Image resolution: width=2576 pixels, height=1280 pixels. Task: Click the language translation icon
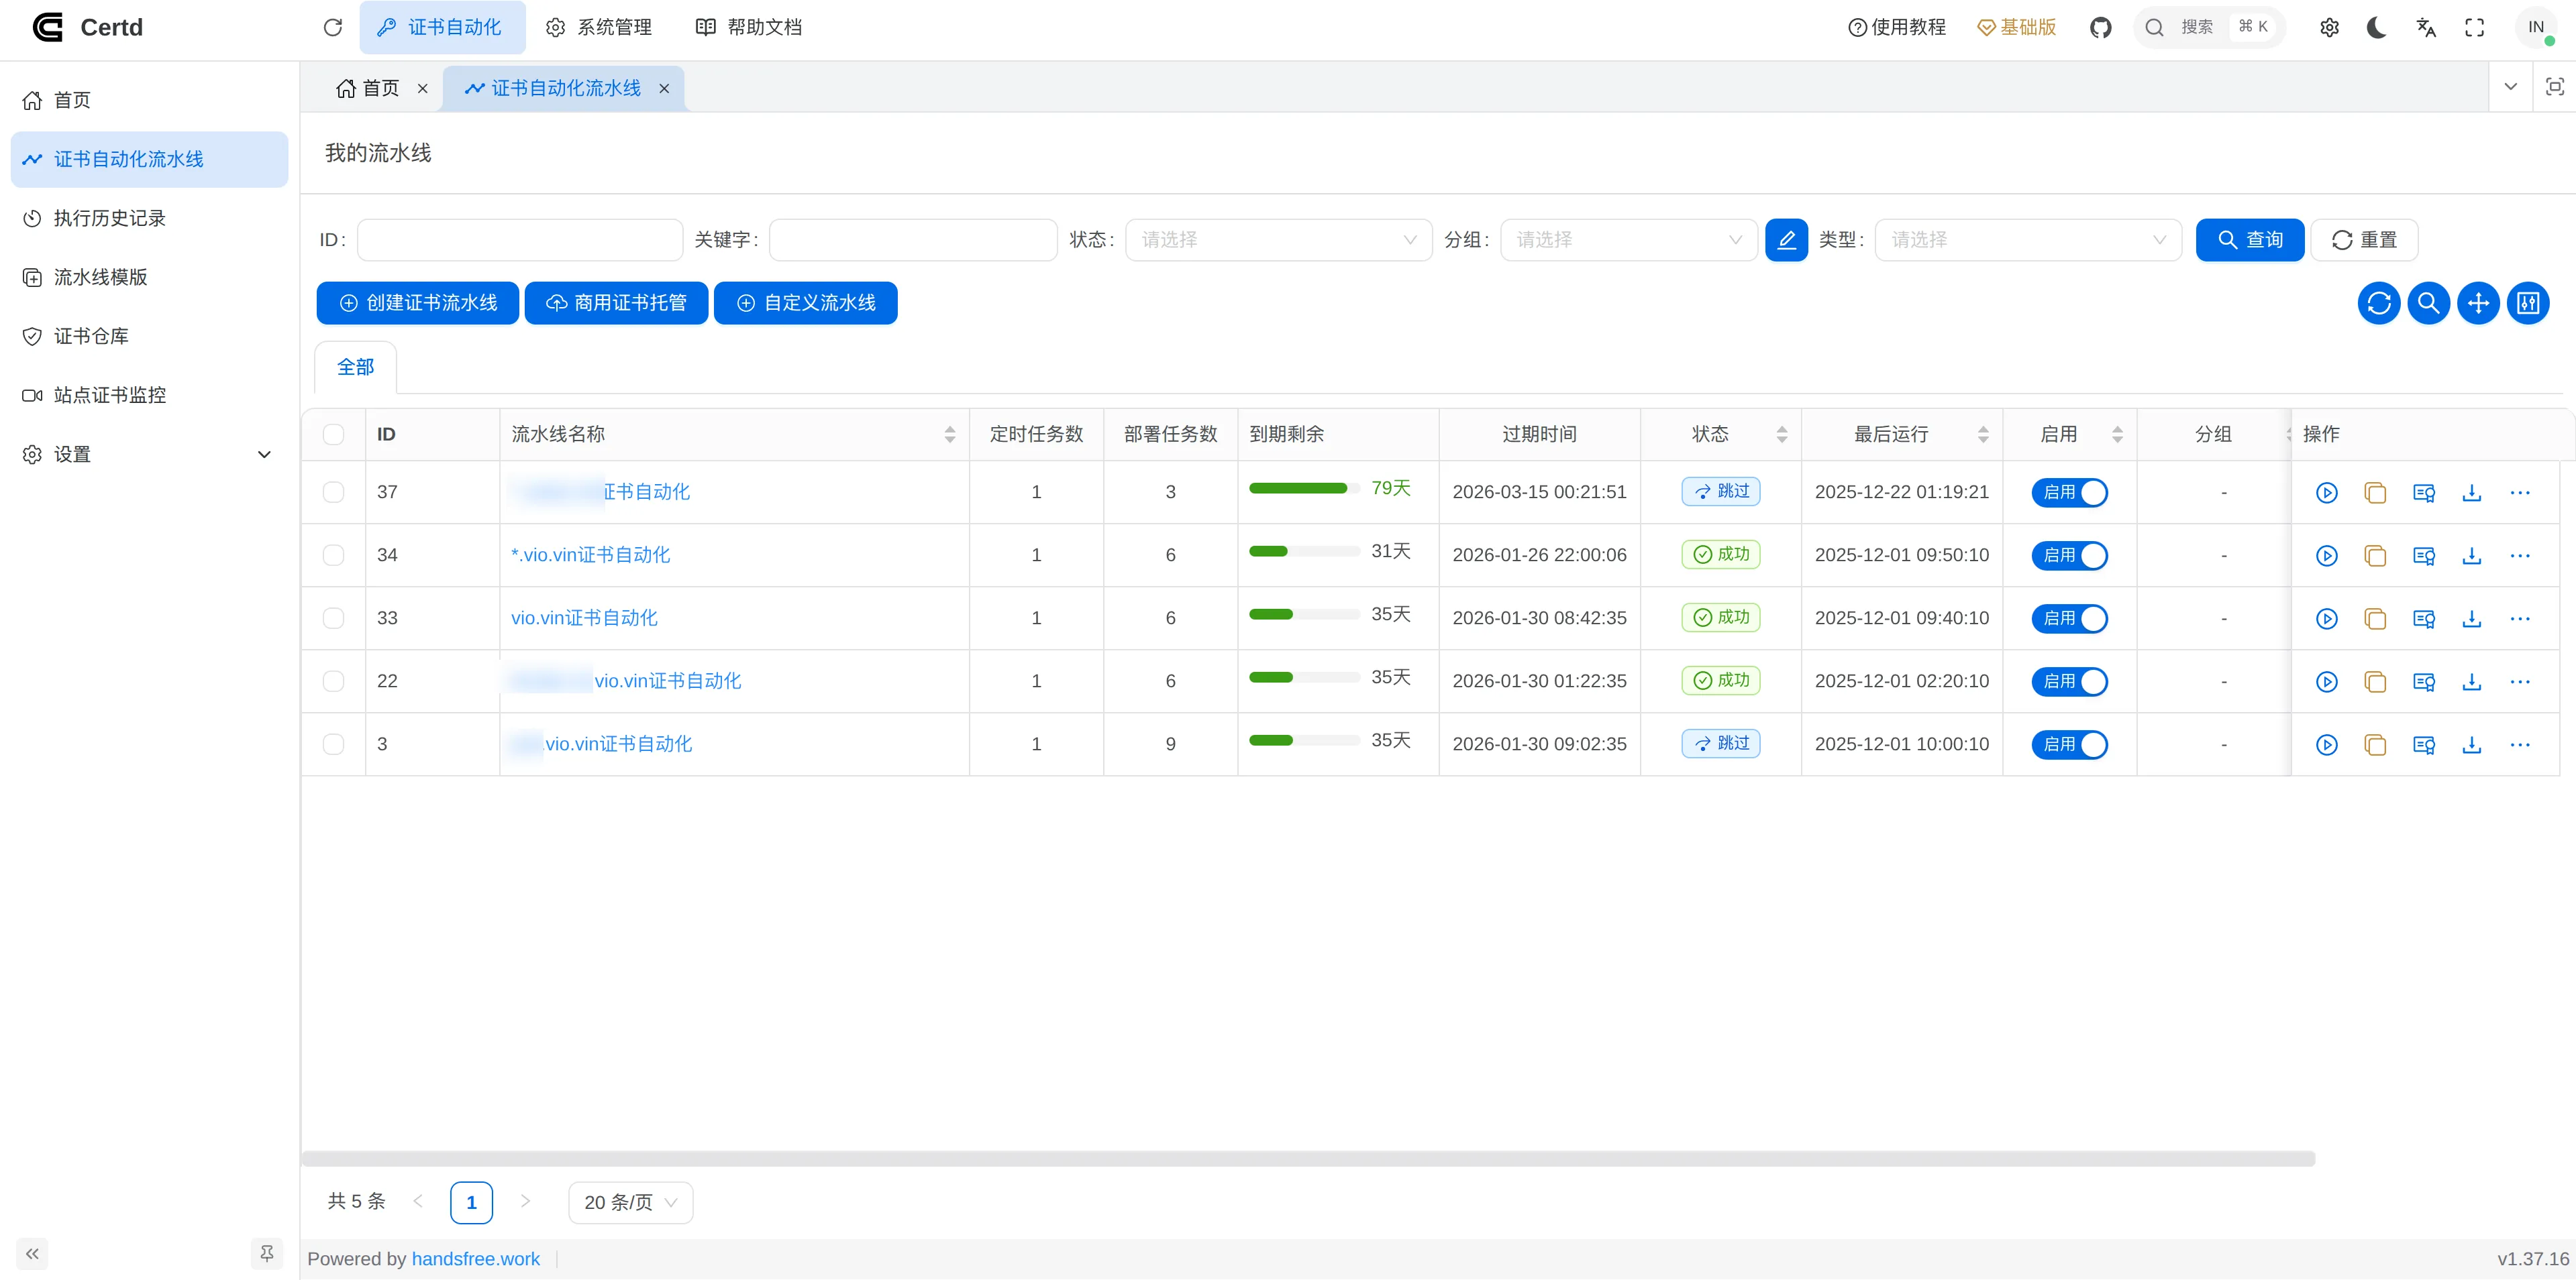[2425, 27]
